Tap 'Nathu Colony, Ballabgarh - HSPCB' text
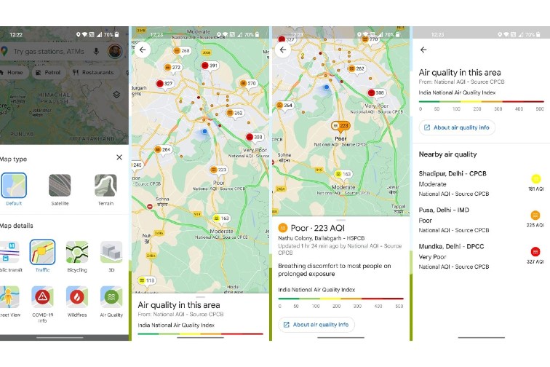The image size is (550, 367). (x=322, y=238)
